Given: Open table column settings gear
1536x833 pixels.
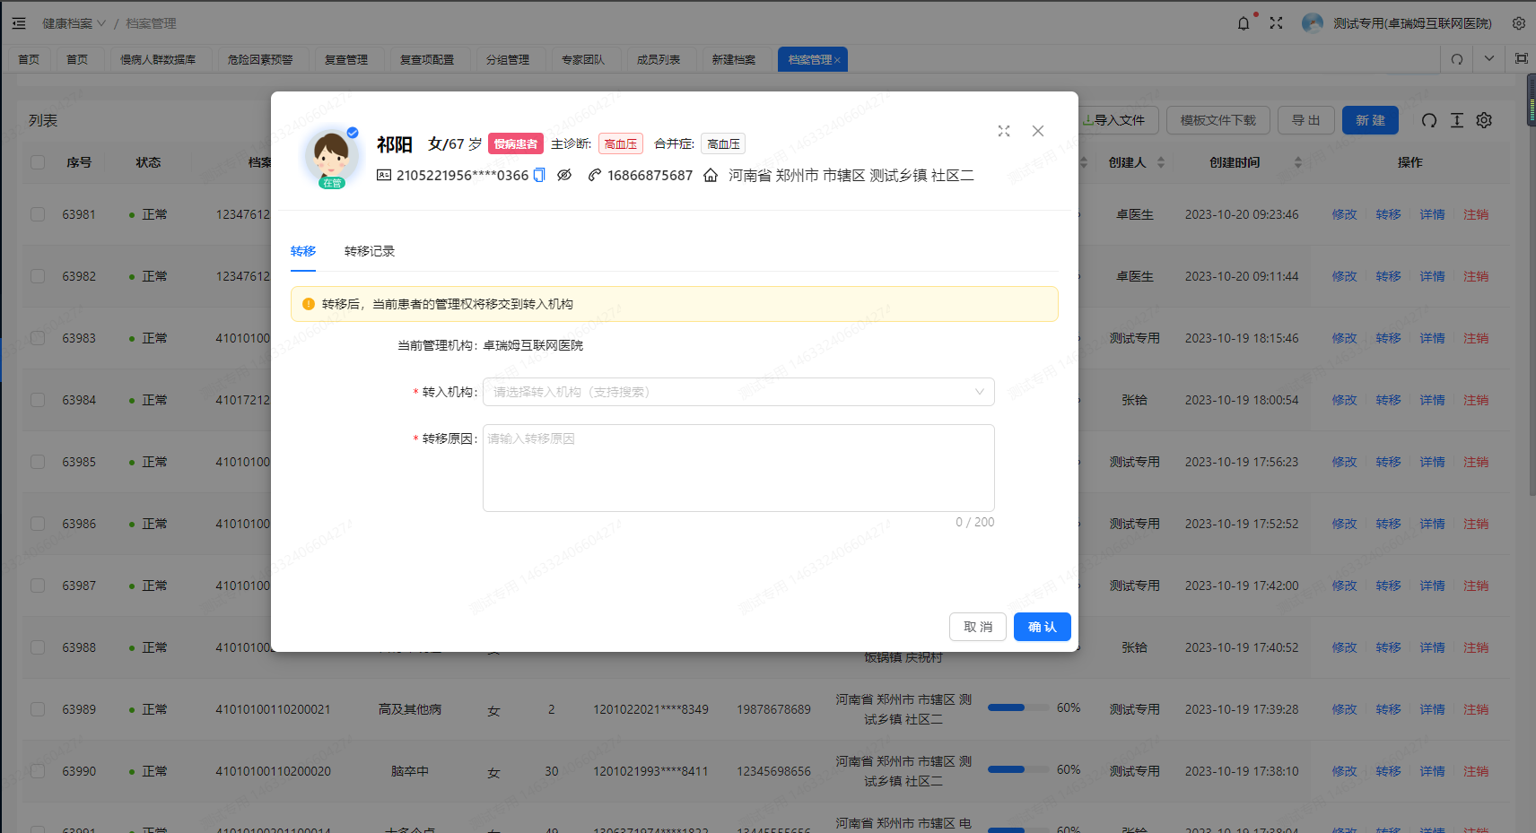Looking at the screenshot, I should (1484, 120).
